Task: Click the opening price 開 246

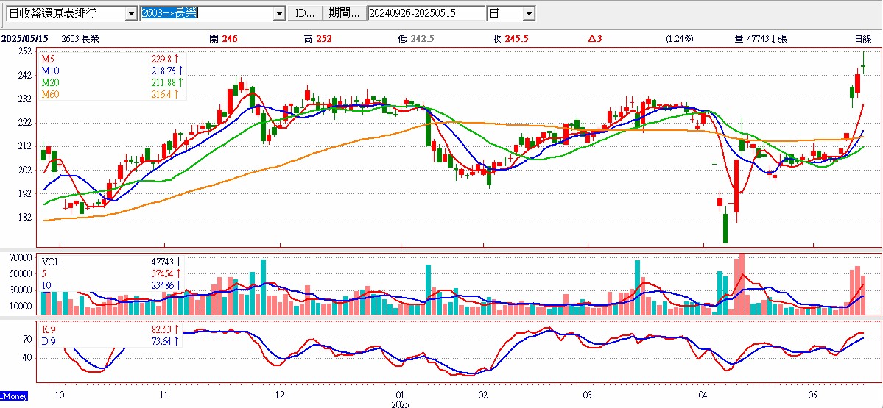Action: point(223,39)
